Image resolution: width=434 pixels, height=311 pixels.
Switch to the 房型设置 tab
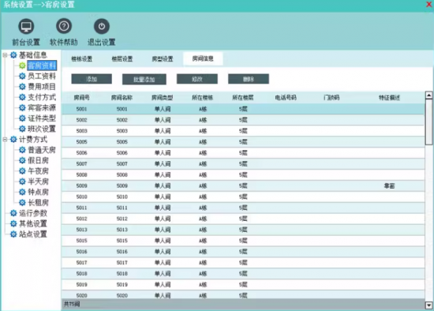point(163,58)
